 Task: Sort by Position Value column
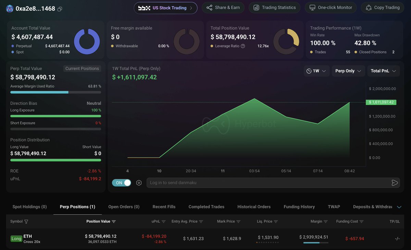point(114,222)
